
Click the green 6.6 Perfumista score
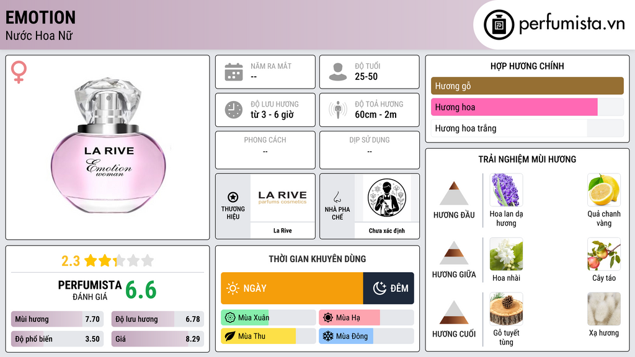coord(141,290)
